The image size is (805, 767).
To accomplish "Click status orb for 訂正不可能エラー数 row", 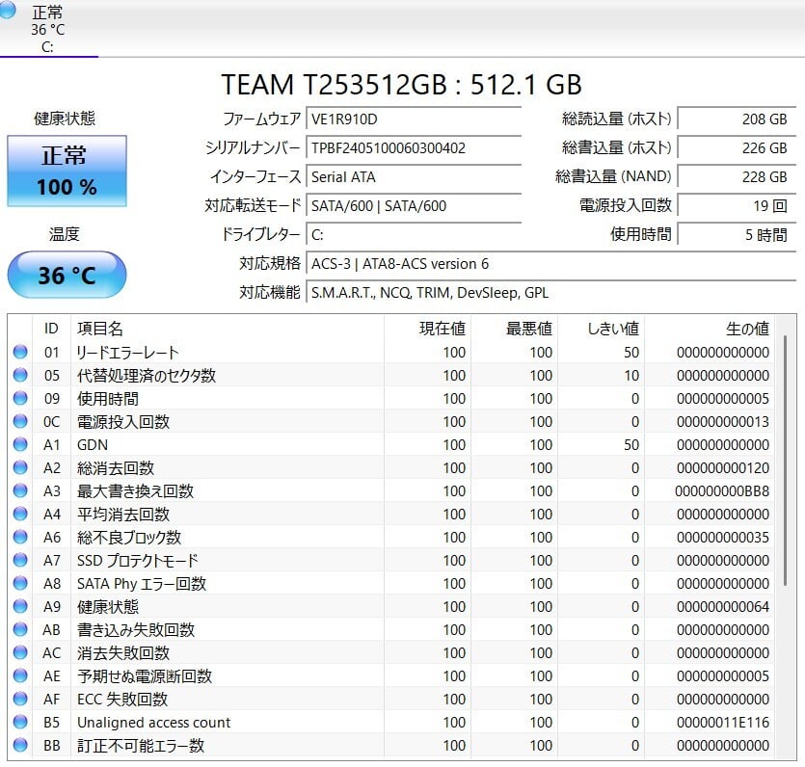I will pos(19,746).
